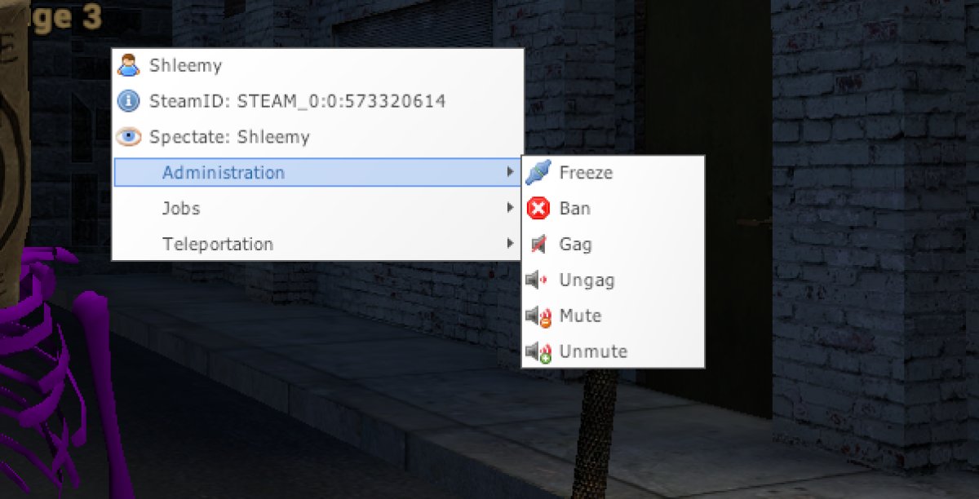The image size is (979, 499).
Task: Click the Shleemy user avatar icon
Action: pos(129,65)
